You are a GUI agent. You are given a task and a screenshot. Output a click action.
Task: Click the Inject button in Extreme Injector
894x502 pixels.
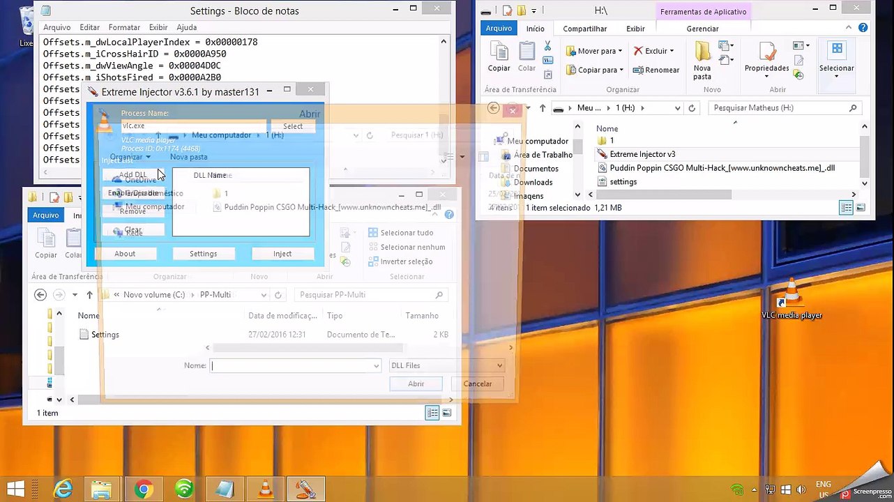(x=282, y=254)
